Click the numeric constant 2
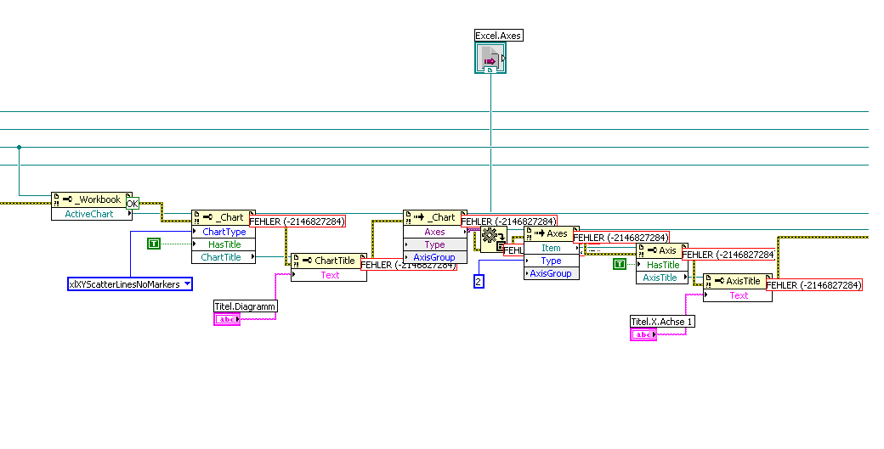Screen dimensions: 884x449 tap(479, 281)
